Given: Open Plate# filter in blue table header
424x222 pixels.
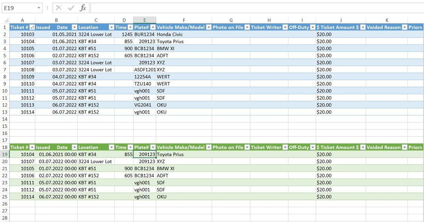Looking at the screenshot, I should [153, 27].
